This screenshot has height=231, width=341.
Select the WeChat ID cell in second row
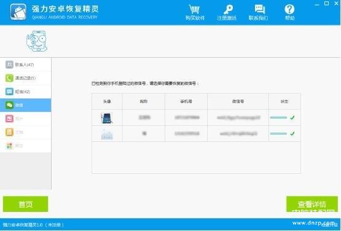(238, 133)
